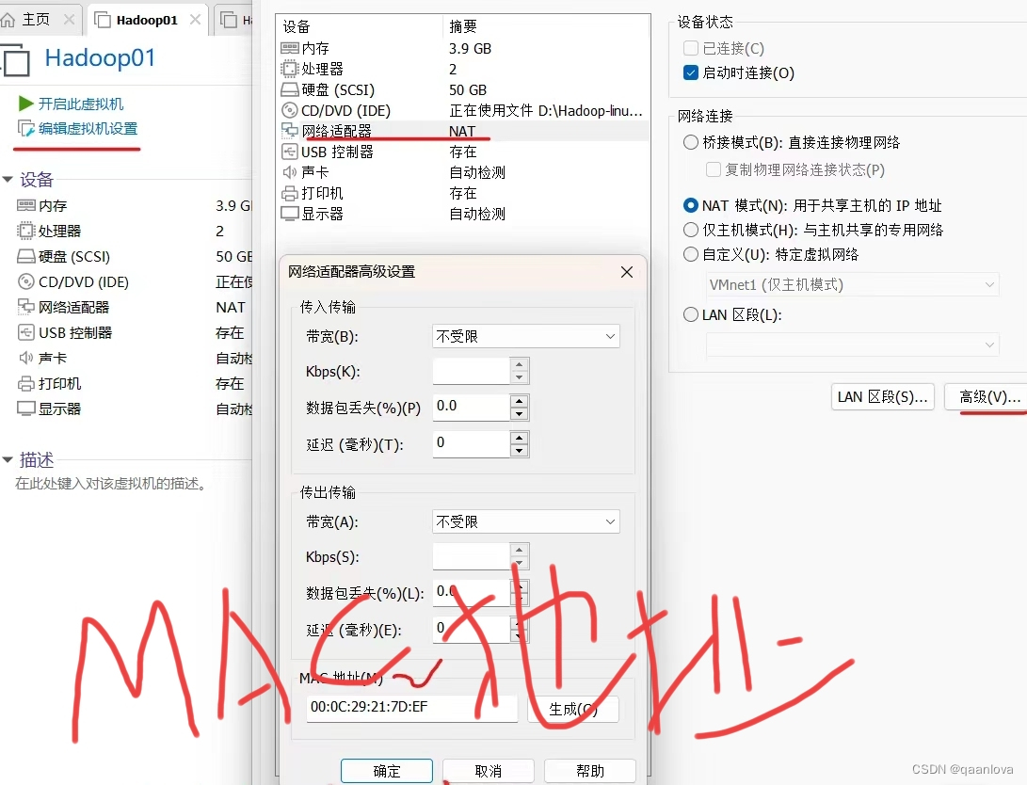Click 网络适配器 icon in settings device list

(290, 131)
